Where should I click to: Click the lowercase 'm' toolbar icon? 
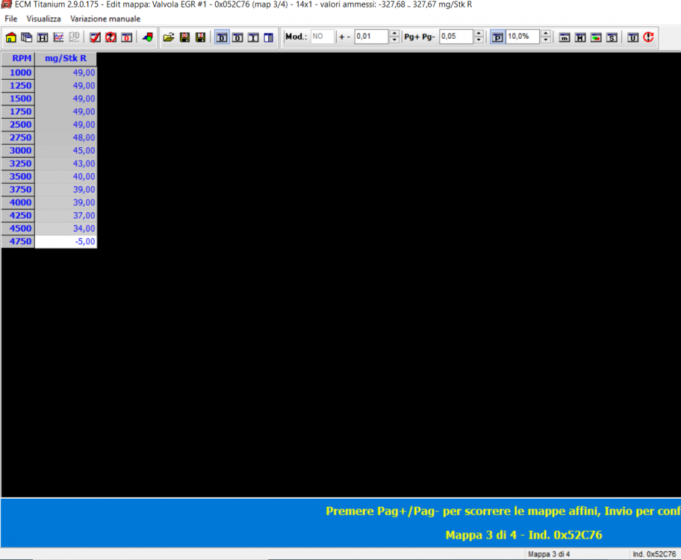coord(565,37)
